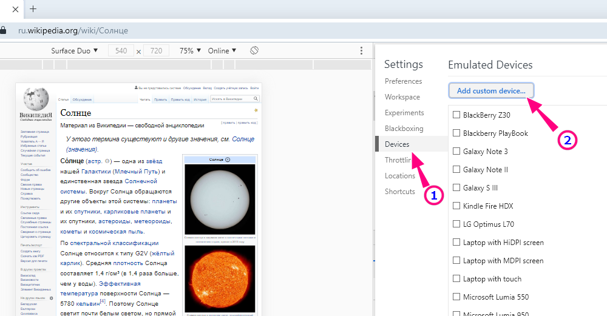Enable the Galaxy S III checkbox
This screenshot has width=607, height=316.
coord(456,187)
